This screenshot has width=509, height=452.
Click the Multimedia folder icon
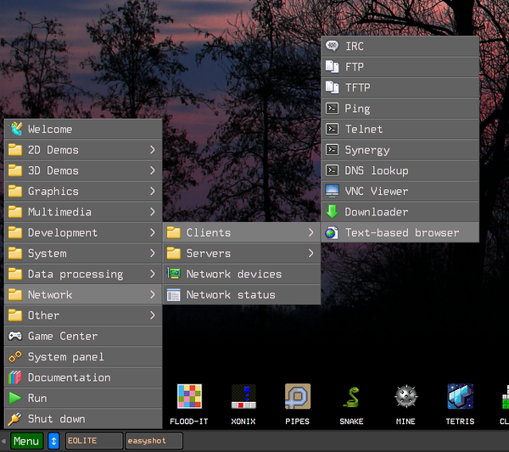(15, 212)
